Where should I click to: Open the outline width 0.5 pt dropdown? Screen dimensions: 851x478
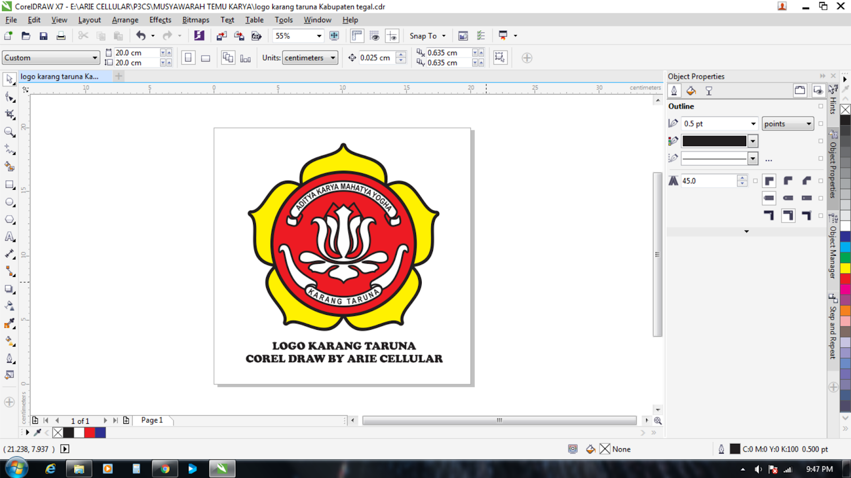pyautogui.click(x=753, y=124)
